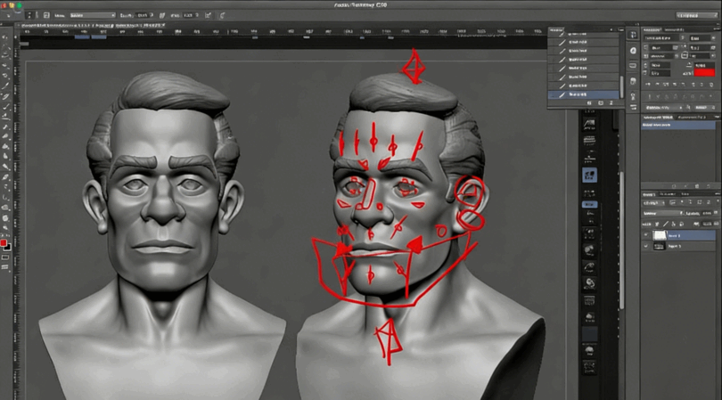Toggle visibility eye of the top layer
722x400 pixels.
(x=647, y=236)
